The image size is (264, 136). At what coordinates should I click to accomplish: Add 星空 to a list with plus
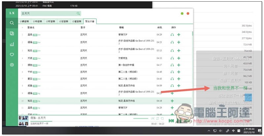tap(179, 79)
